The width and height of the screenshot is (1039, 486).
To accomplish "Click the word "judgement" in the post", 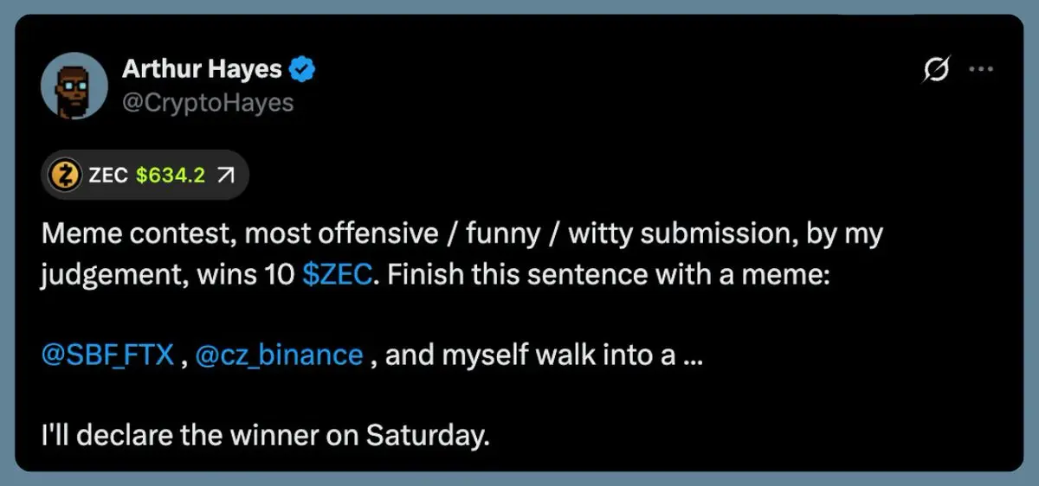I will 116,274.
